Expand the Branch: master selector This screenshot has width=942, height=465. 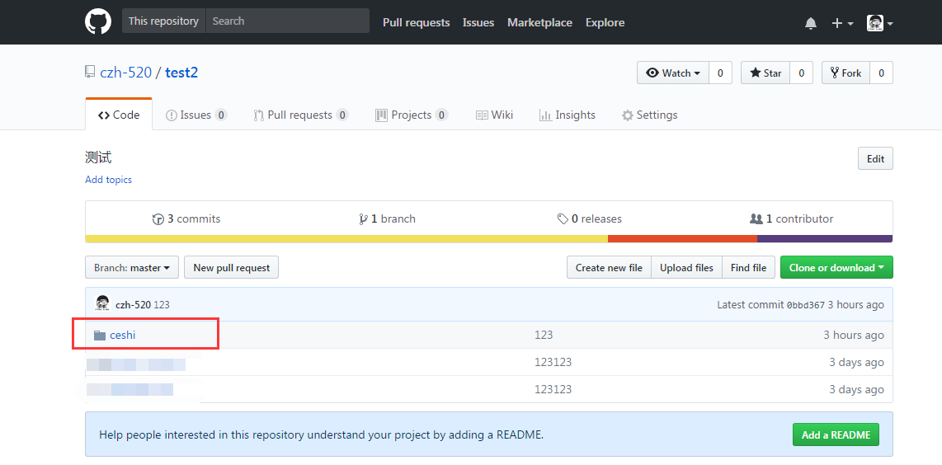coord(132,268)
